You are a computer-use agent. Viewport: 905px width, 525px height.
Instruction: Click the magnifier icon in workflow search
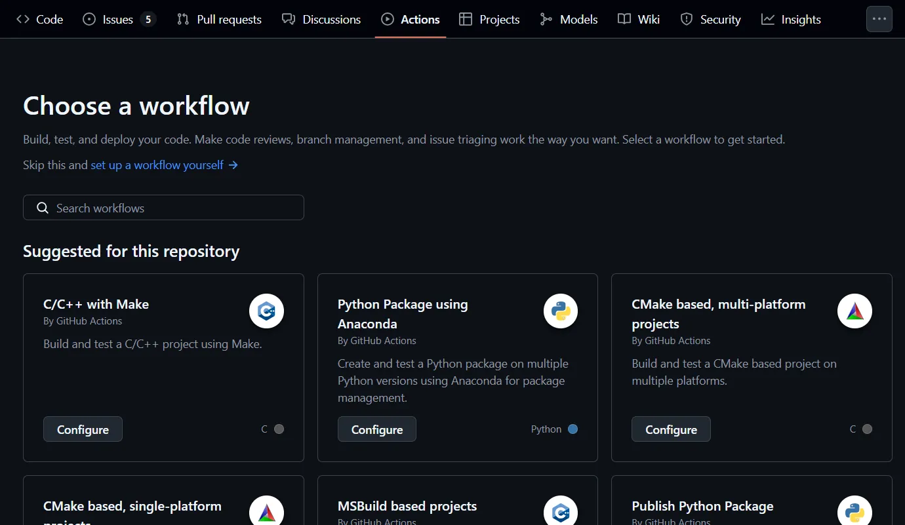43,208
